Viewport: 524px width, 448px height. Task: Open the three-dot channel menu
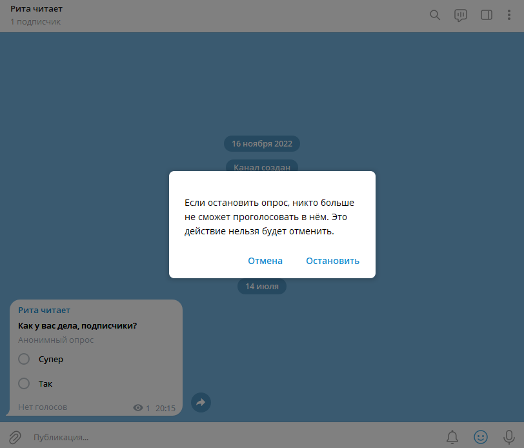[509, 15]
